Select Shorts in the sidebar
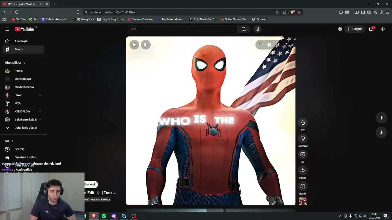The width and height of the screenshot is (392, 220). point(23,49)
